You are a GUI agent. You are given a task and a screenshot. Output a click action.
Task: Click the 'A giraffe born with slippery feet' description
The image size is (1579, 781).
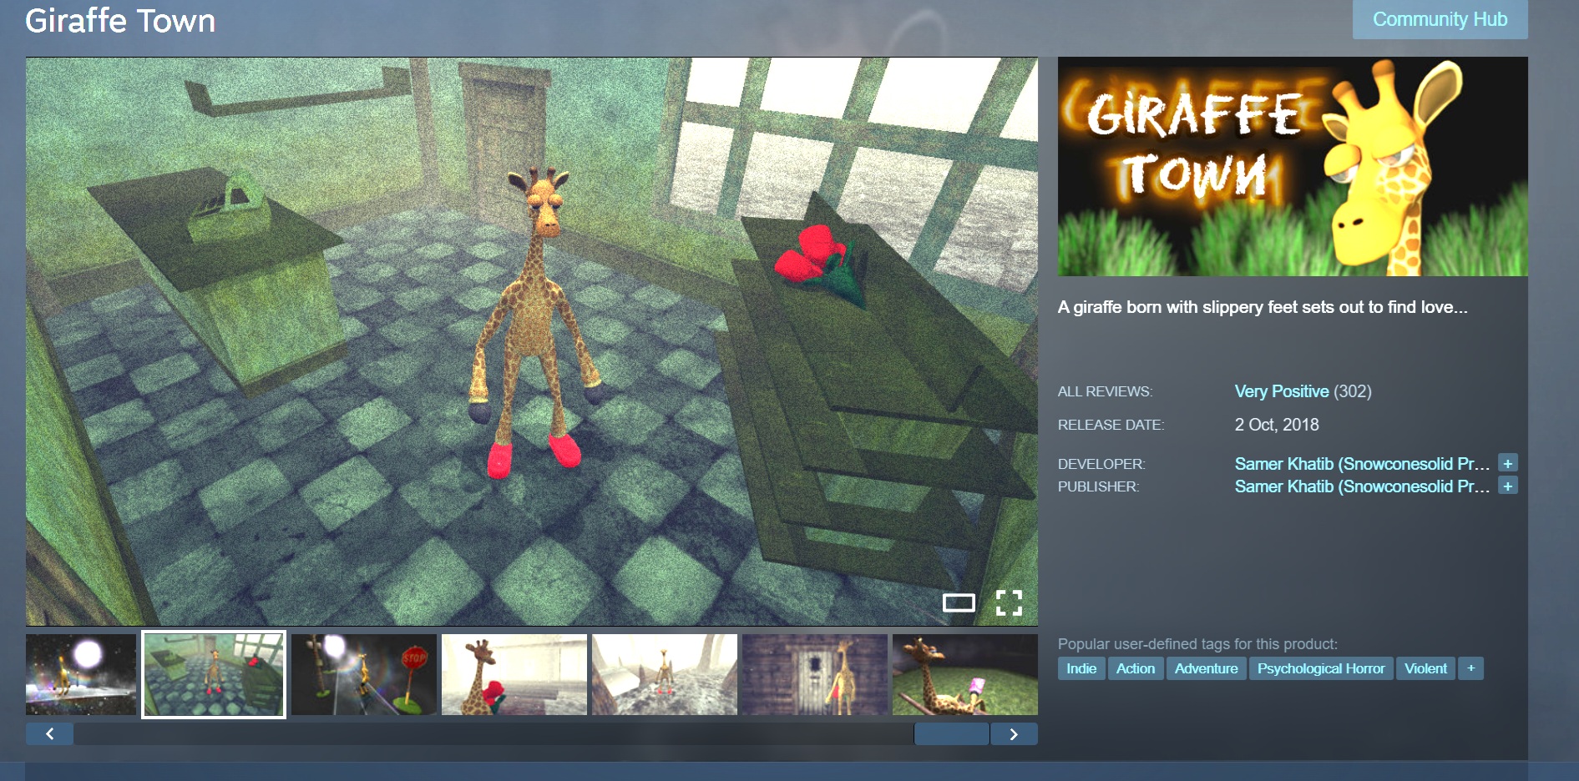click(1263, 307)
